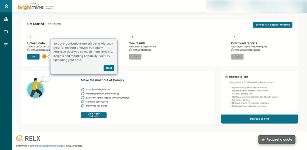Select the Upgrade to PRO radio button
Image resolution: width=307 pixels, height=150 pixels.
(226, 77)
